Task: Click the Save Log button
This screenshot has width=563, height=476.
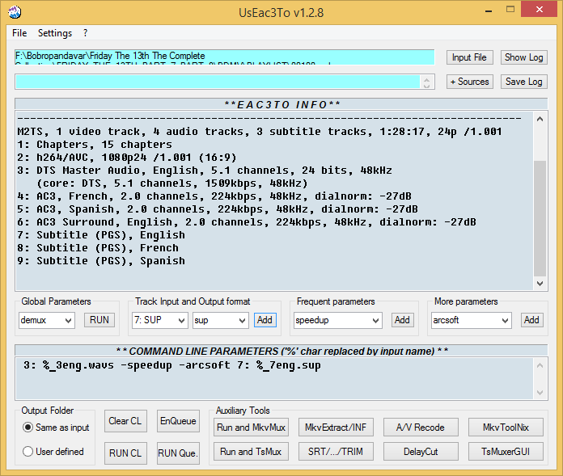Action: click(524, 82)
